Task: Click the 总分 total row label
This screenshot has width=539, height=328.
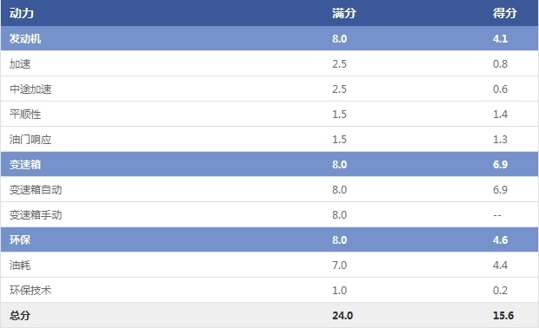Action: 20,315
